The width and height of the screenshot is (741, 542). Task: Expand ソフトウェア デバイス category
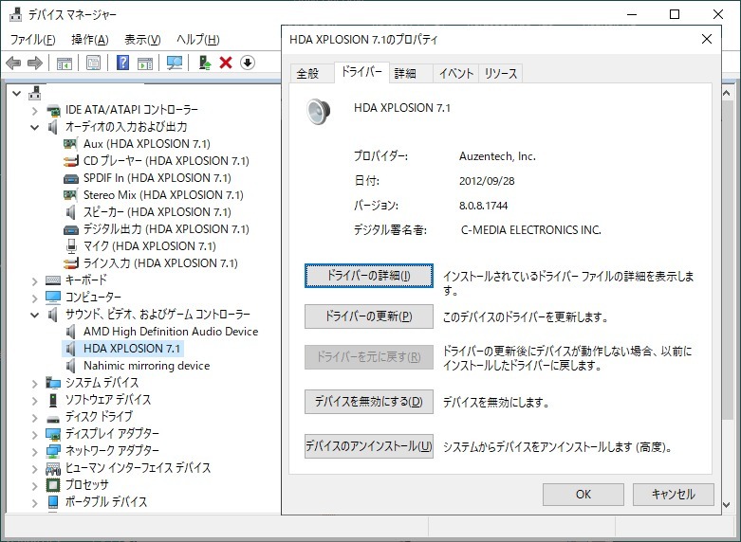(x=34, y=401)
